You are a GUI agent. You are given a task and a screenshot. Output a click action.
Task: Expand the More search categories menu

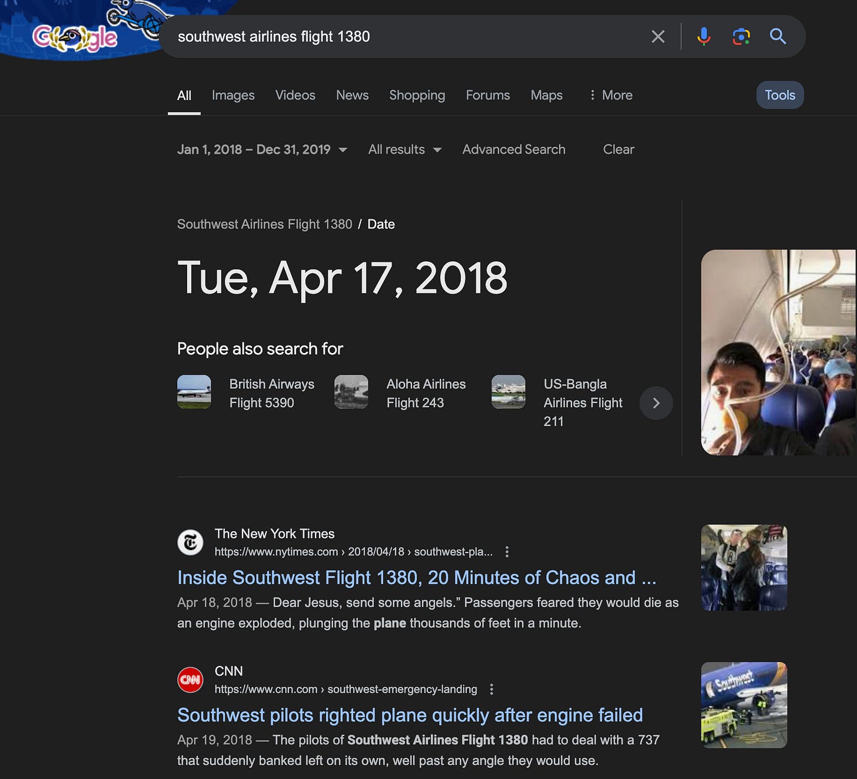pos(610,95)
